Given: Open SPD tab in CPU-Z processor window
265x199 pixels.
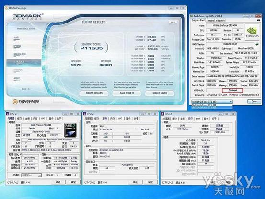Looking at the screenshot, I should (43, 119).
